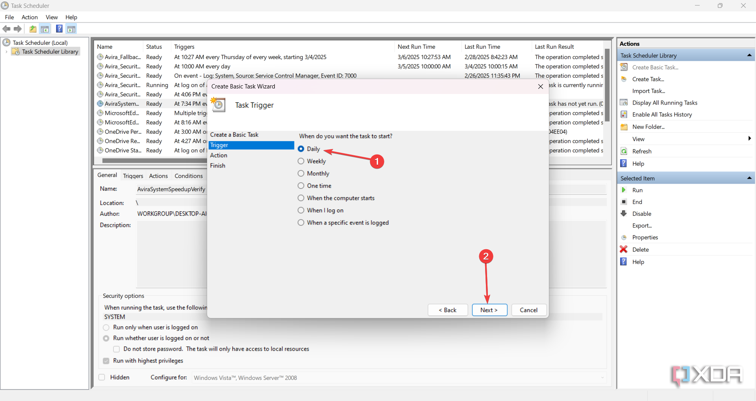Open the Action menu
The height and width of the screenshot is (401, 756).
pyautogui.click(x=30, y=17)
